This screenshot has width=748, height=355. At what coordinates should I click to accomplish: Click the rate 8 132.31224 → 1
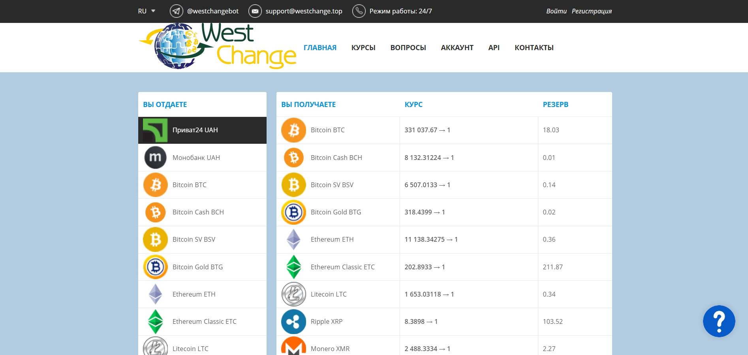[x=429, y=158]
